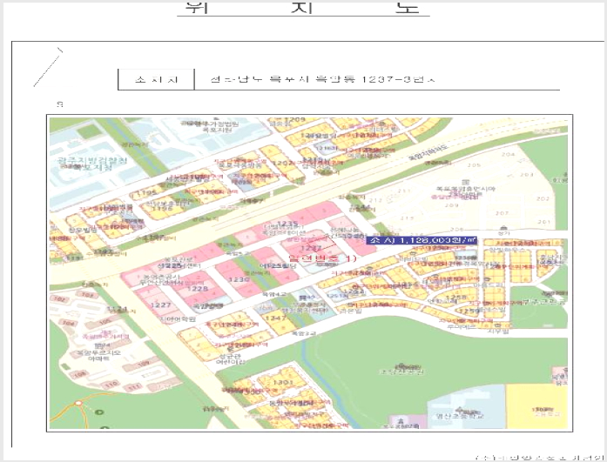Click apartment building tag 108
This screenshot has width=607, height=462.
80,374
